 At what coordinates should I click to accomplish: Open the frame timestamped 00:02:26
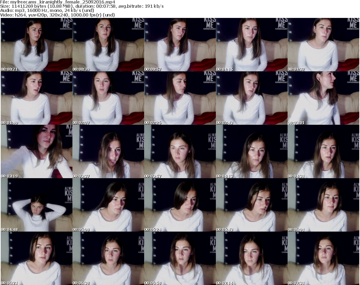pos(180,98)
